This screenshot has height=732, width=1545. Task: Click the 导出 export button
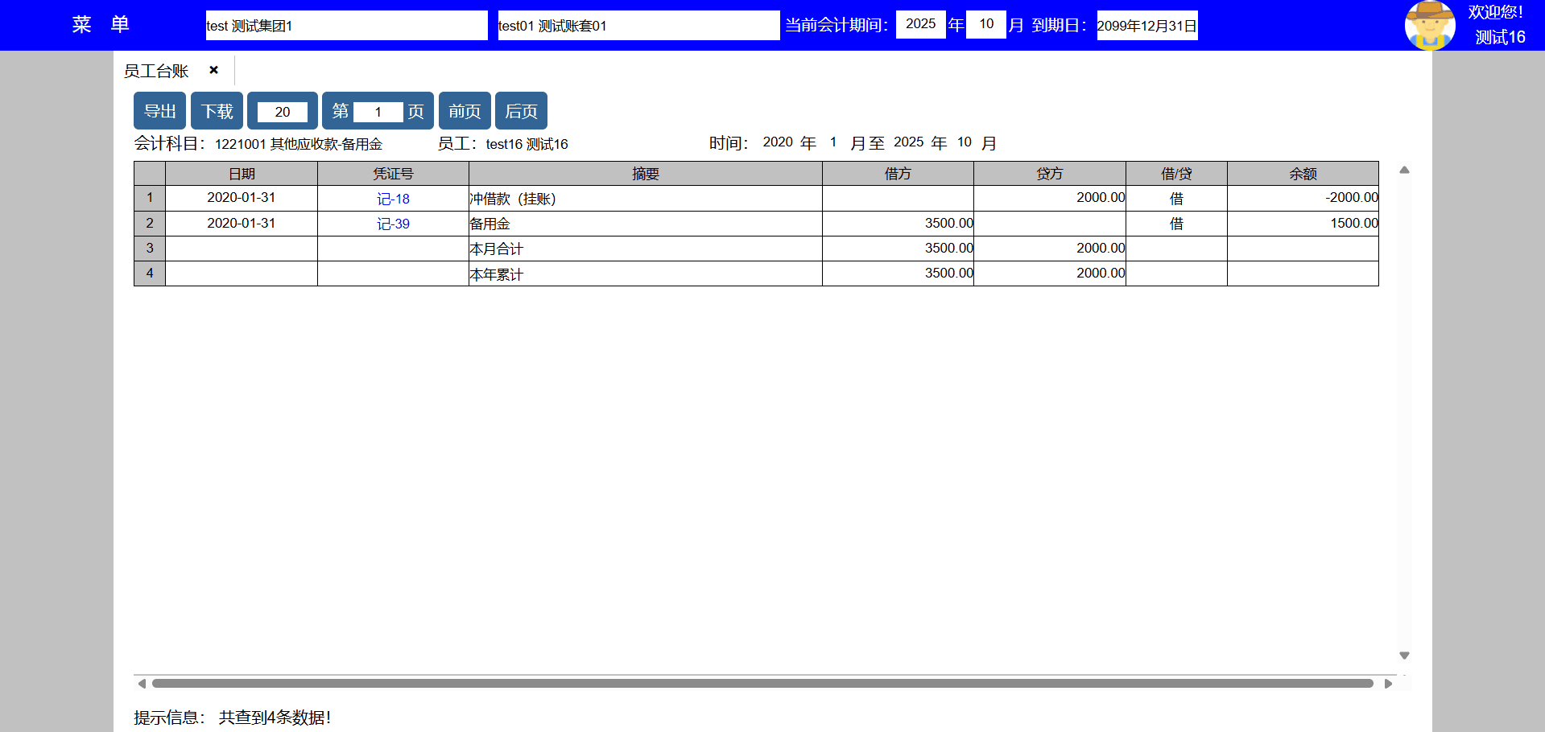click(x=159, y=111)
